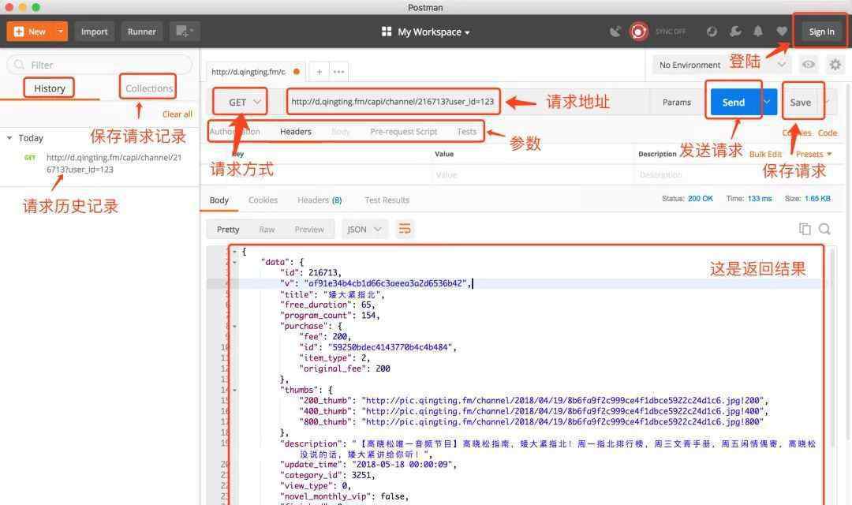Open the No Environment dropdown
Screen dimensions: 852x505
(722, 65)
